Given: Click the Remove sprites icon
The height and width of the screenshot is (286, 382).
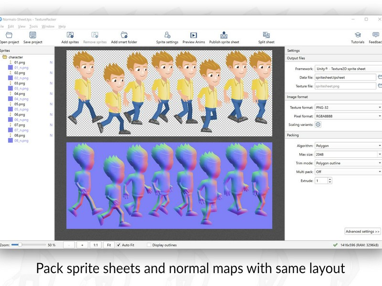Looking at the screenshot, I should point(95,35).
